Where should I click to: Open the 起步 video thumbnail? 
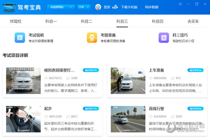point(23,119)
